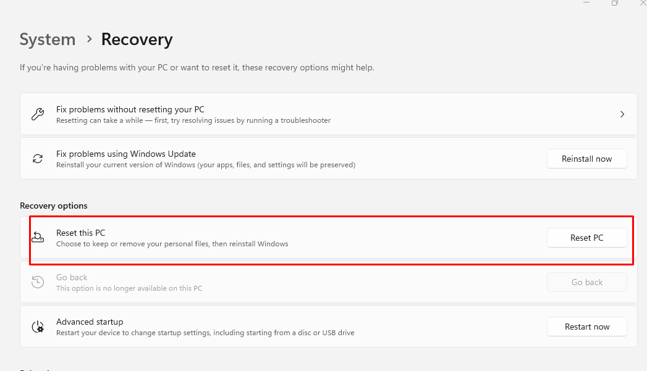Click the Reset PC button
Viewport: 647px width, 371px height.
click(586, 238)
